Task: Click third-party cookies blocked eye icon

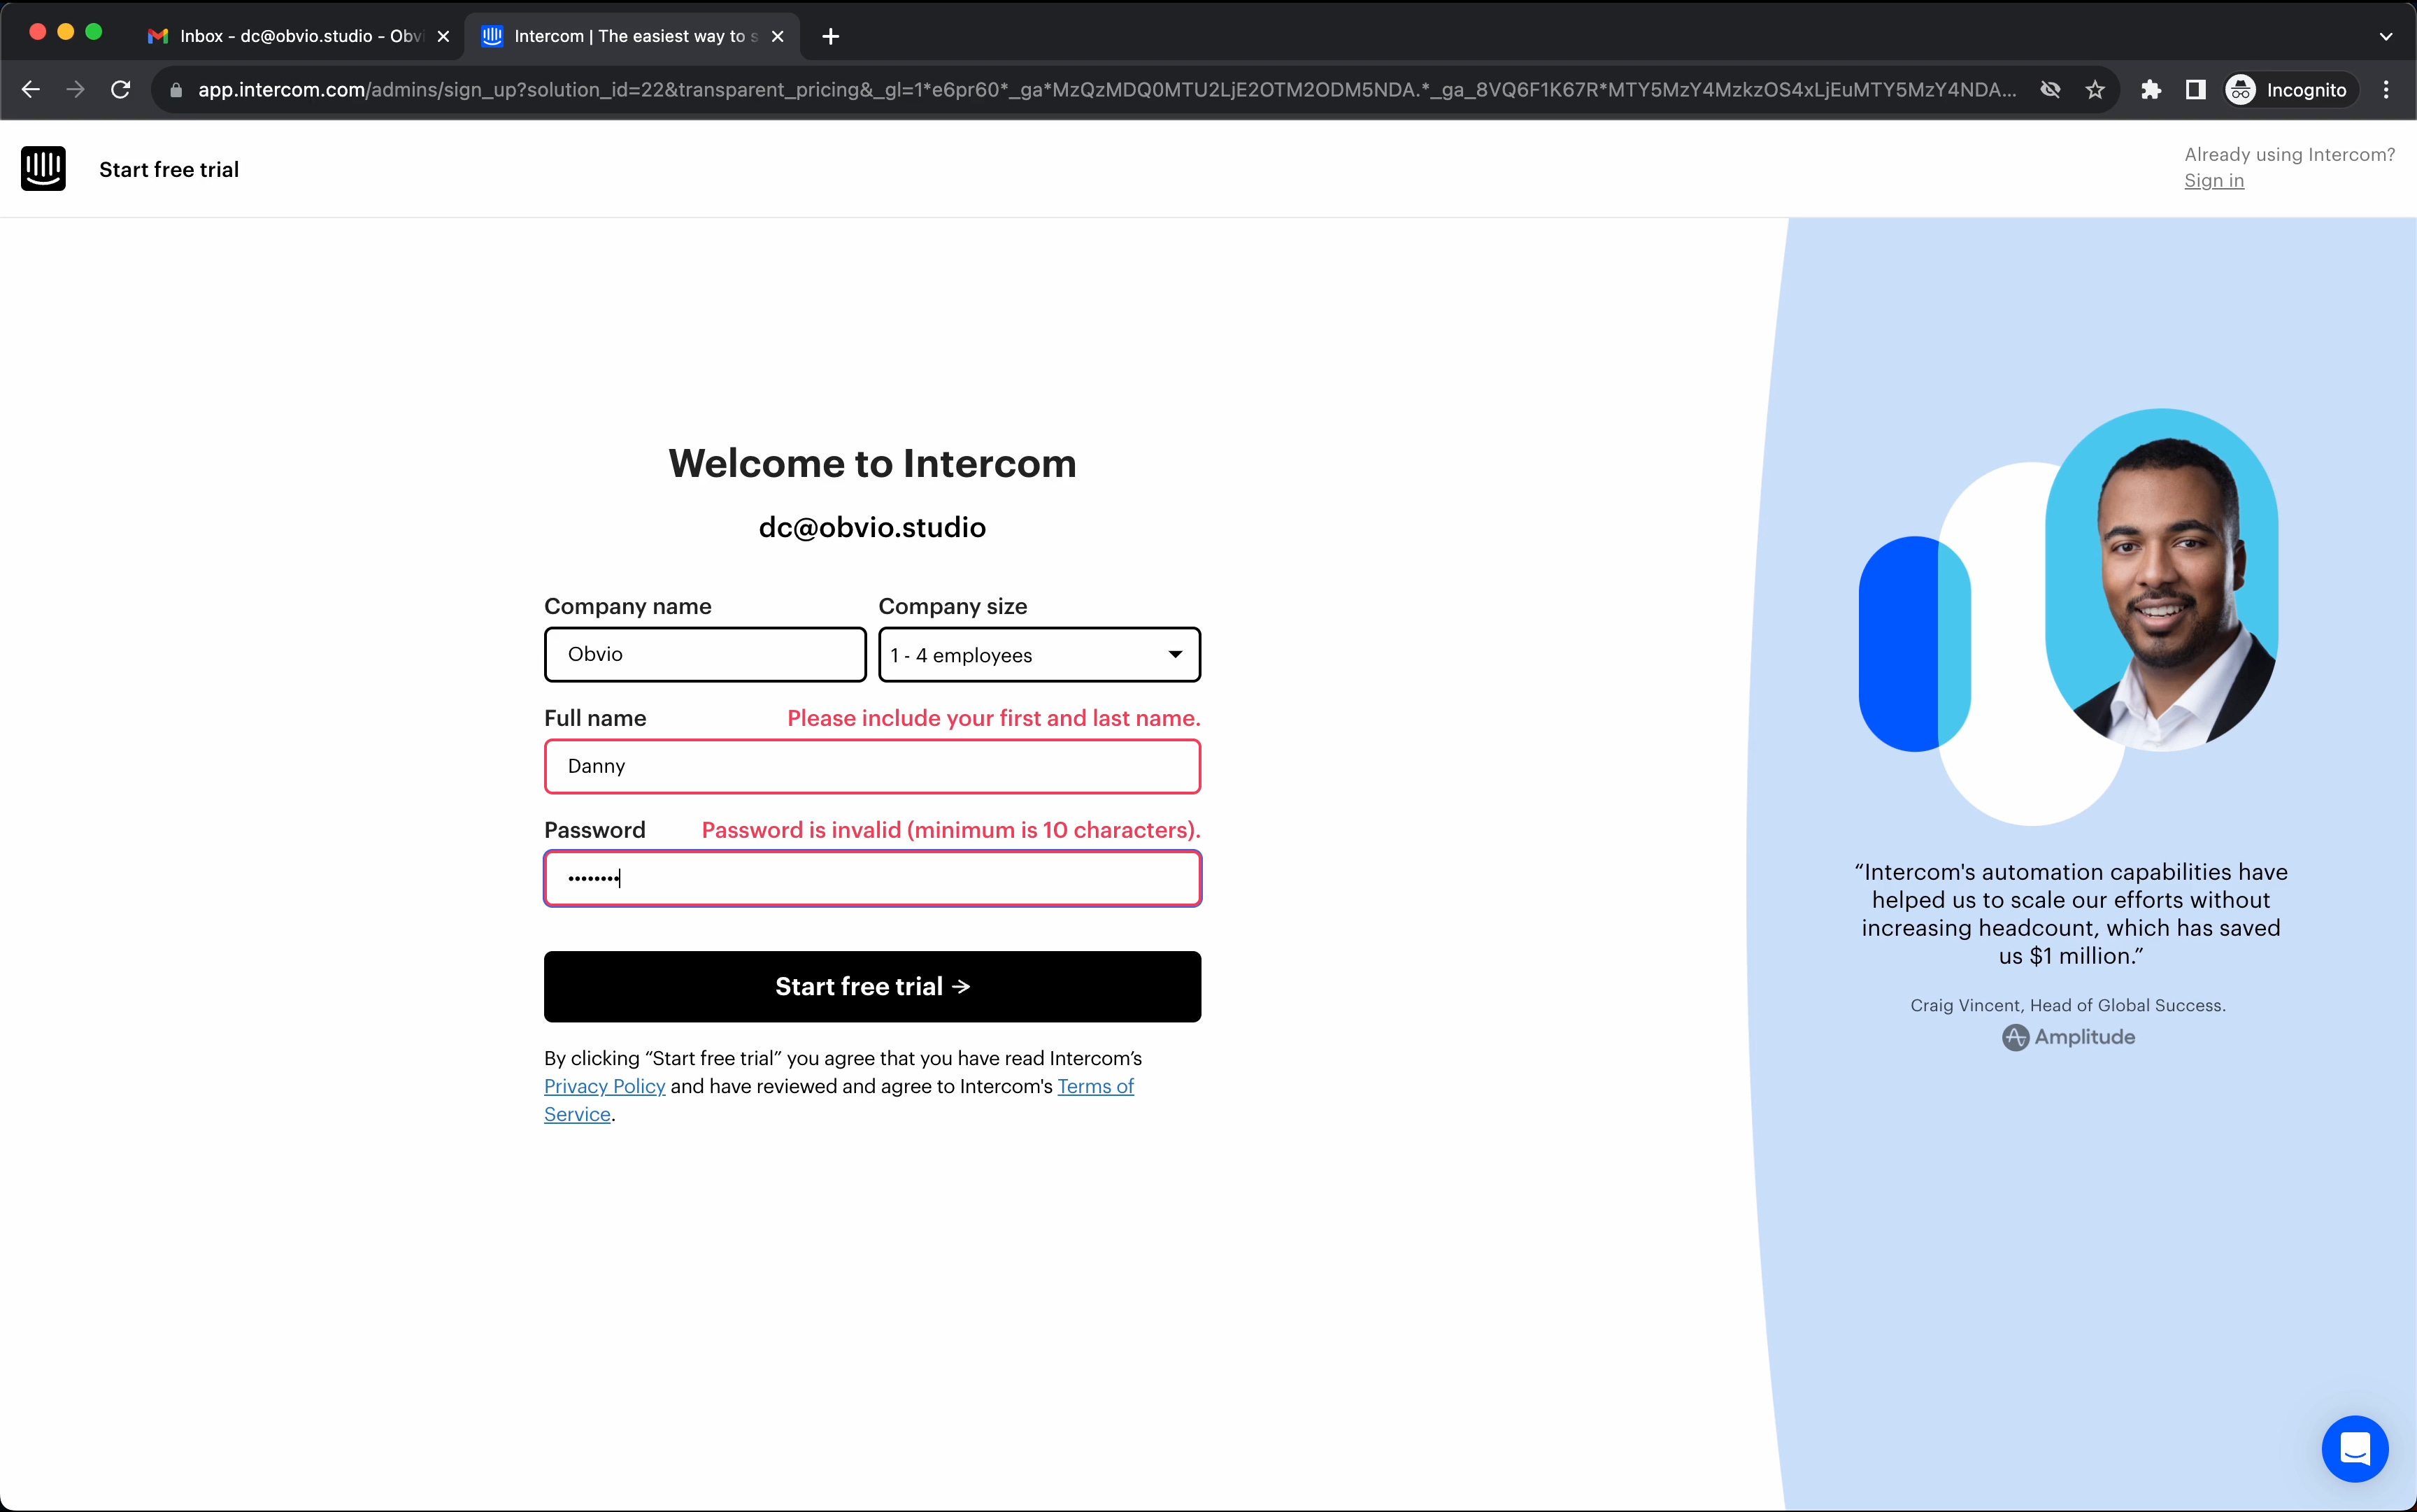Action: tap(2050, 90)
